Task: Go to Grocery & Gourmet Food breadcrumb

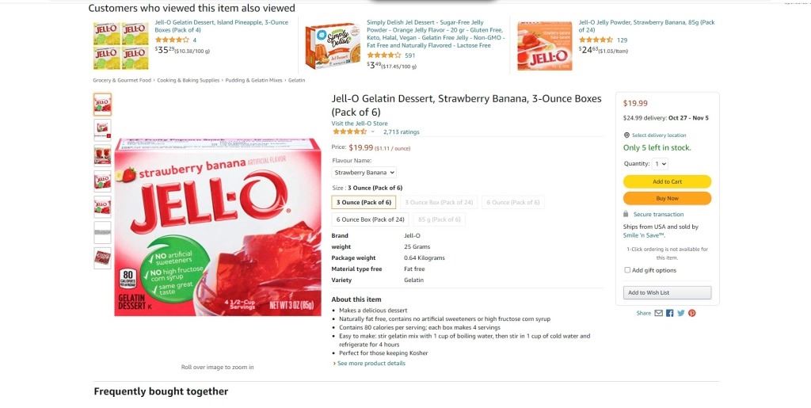Action: pos(122,80)
